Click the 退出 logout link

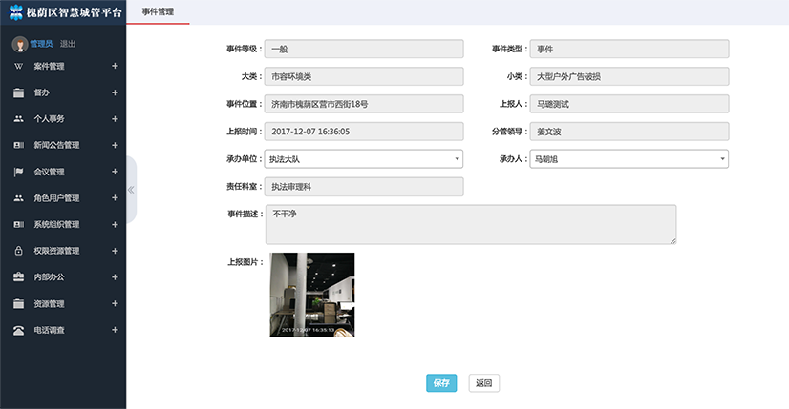68,44
